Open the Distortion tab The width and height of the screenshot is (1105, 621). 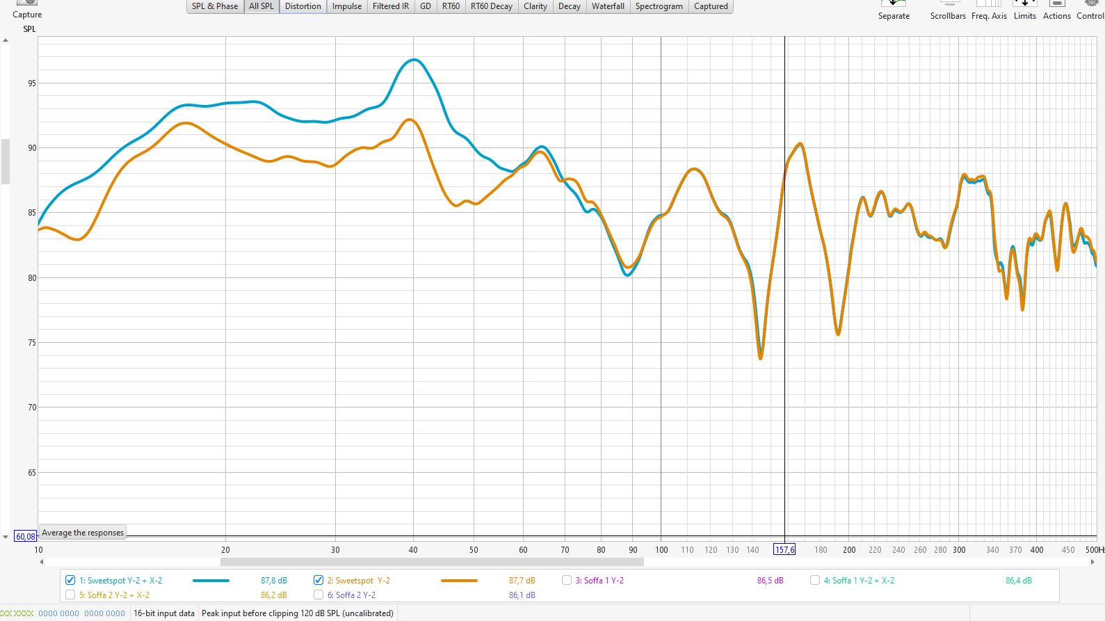(x=303, y=6)
